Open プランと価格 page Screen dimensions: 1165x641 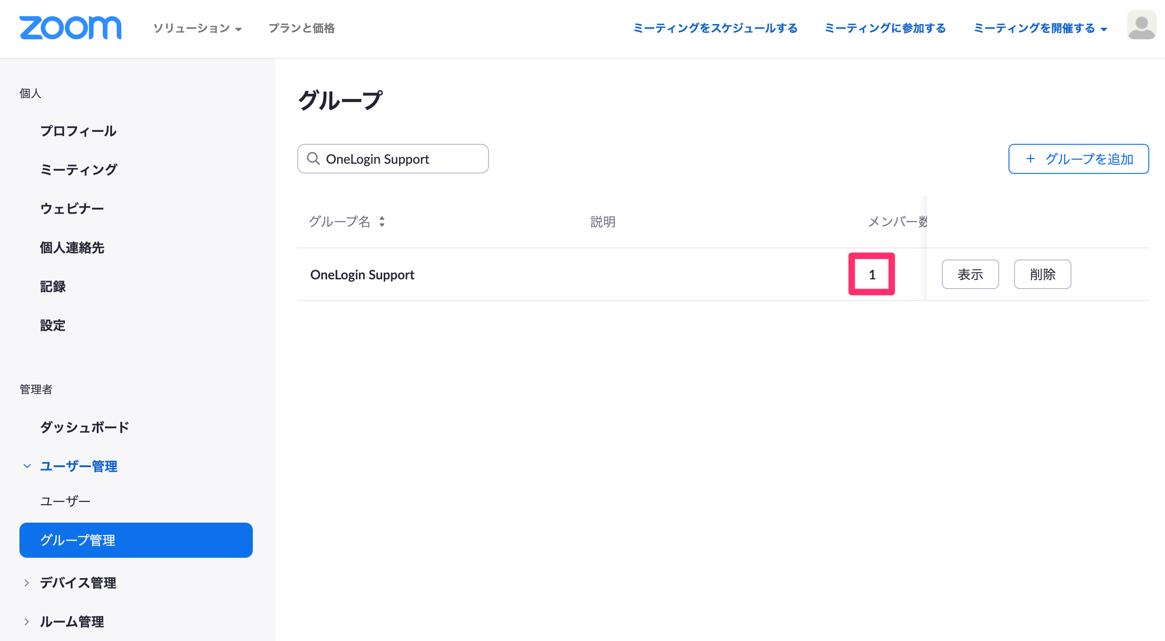click(301, 28)
